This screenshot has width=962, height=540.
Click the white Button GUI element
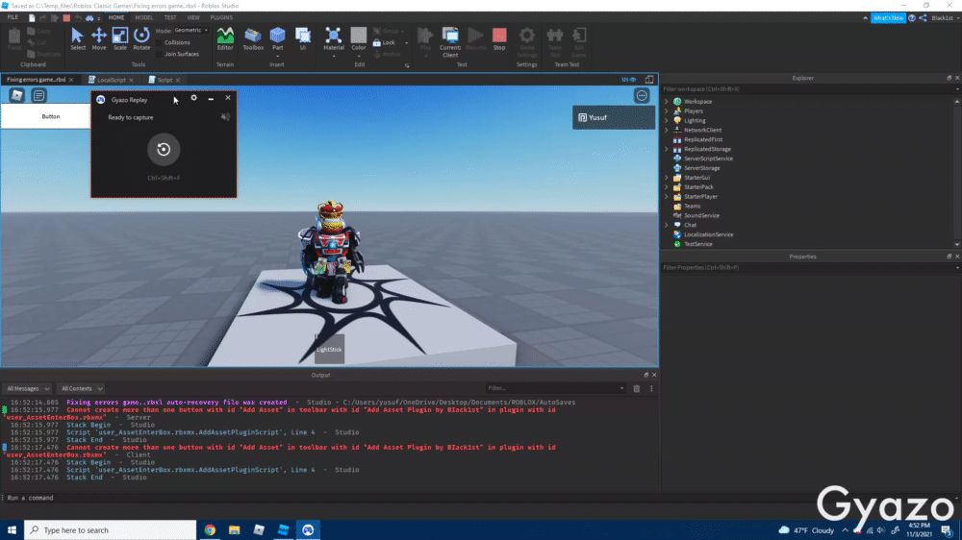pos(45,116)
